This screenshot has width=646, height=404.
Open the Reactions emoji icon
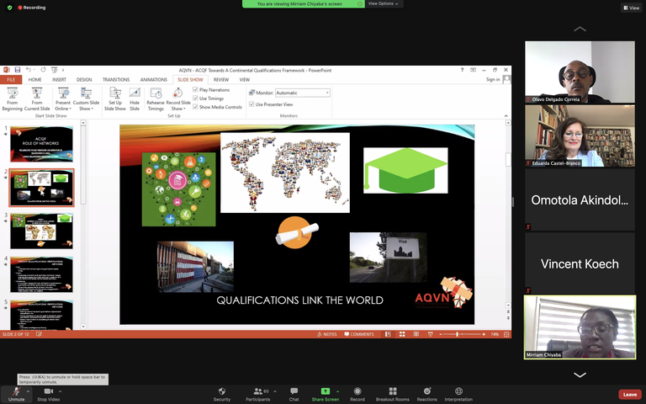coord(426,391)
